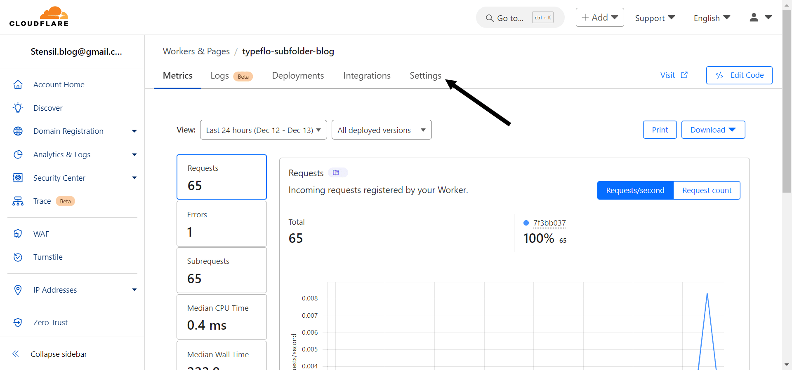Click the code icon in Edit Code
The width and height of the screenshot is (792, 370).
(719, 75)
